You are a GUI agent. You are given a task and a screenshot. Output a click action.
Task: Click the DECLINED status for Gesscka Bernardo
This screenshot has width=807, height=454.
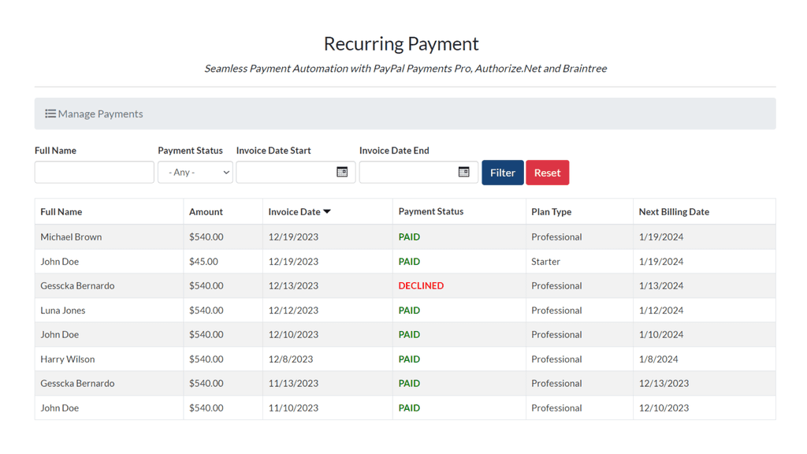coord(421,285)
